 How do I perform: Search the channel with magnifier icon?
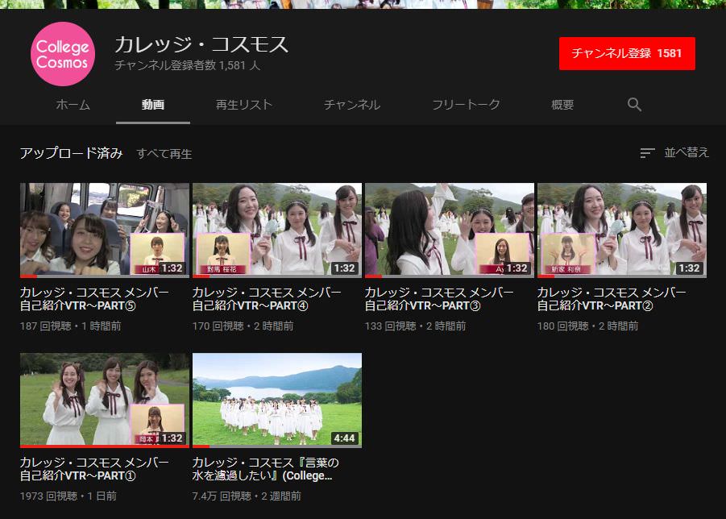point(634,105)
